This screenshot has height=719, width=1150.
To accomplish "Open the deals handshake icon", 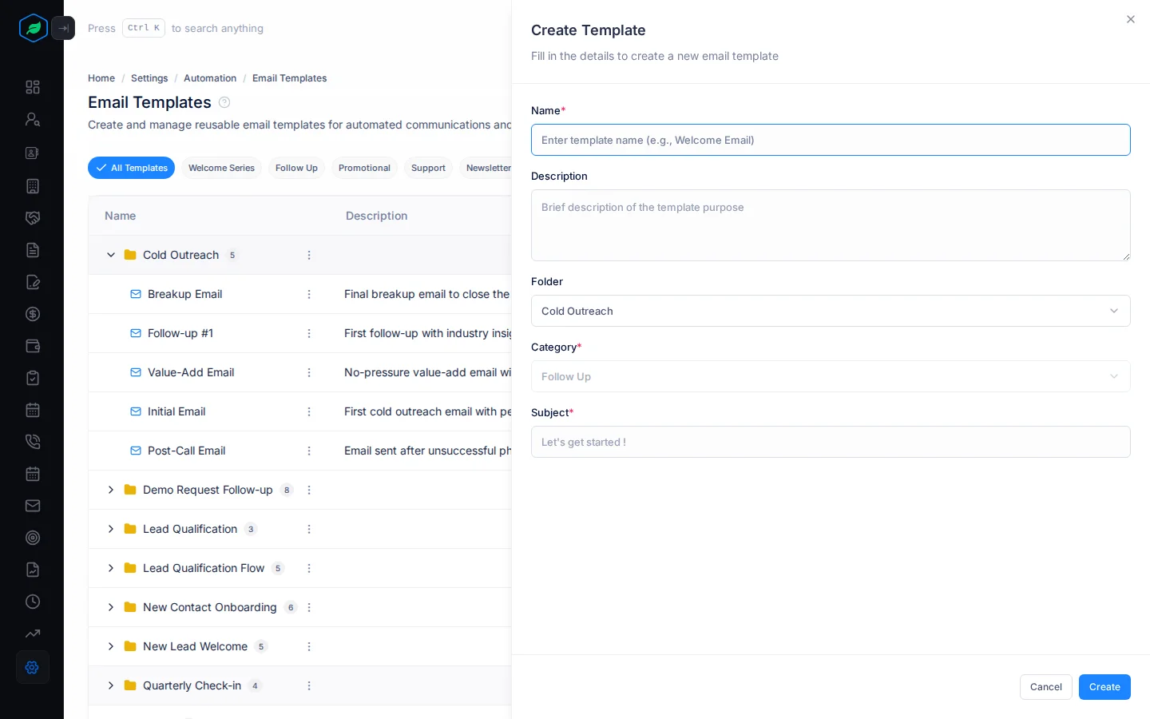I will click(x=33, y=218).
